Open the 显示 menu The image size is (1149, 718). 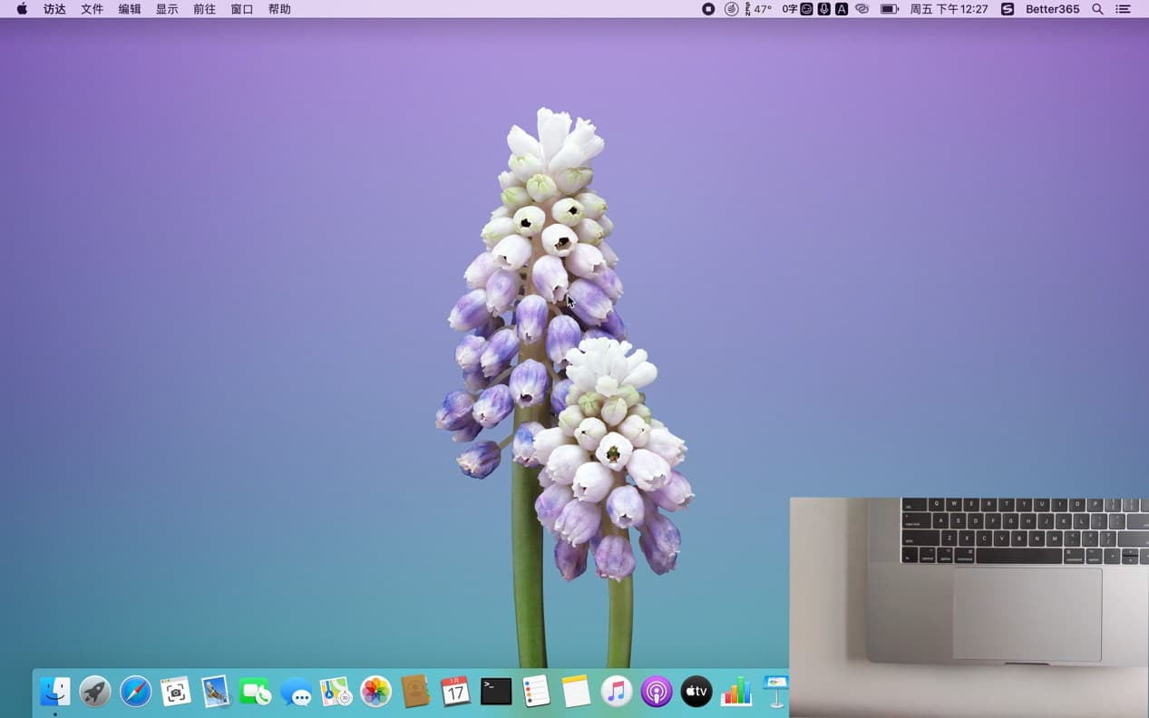tap(167, 9)
